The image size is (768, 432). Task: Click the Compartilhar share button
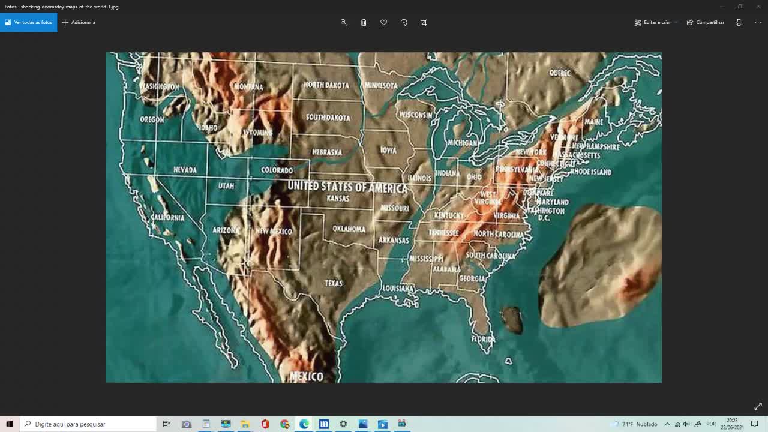(x=706, y=22)
